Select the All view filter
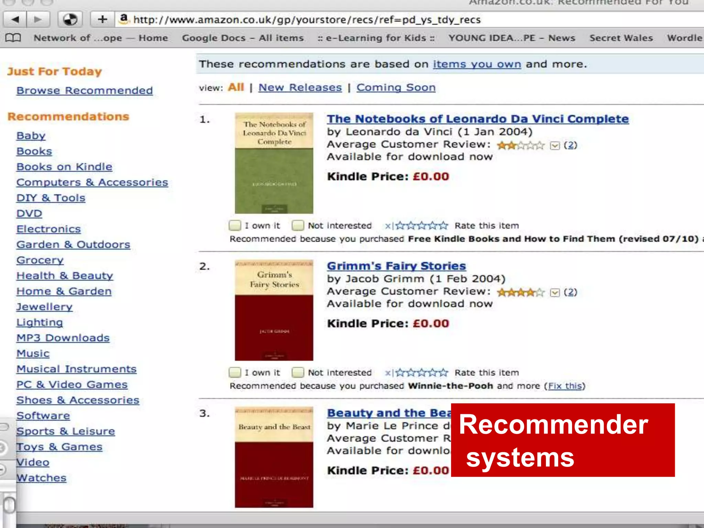The height and width of the screenshot is (528, 704). pos(236,87)
